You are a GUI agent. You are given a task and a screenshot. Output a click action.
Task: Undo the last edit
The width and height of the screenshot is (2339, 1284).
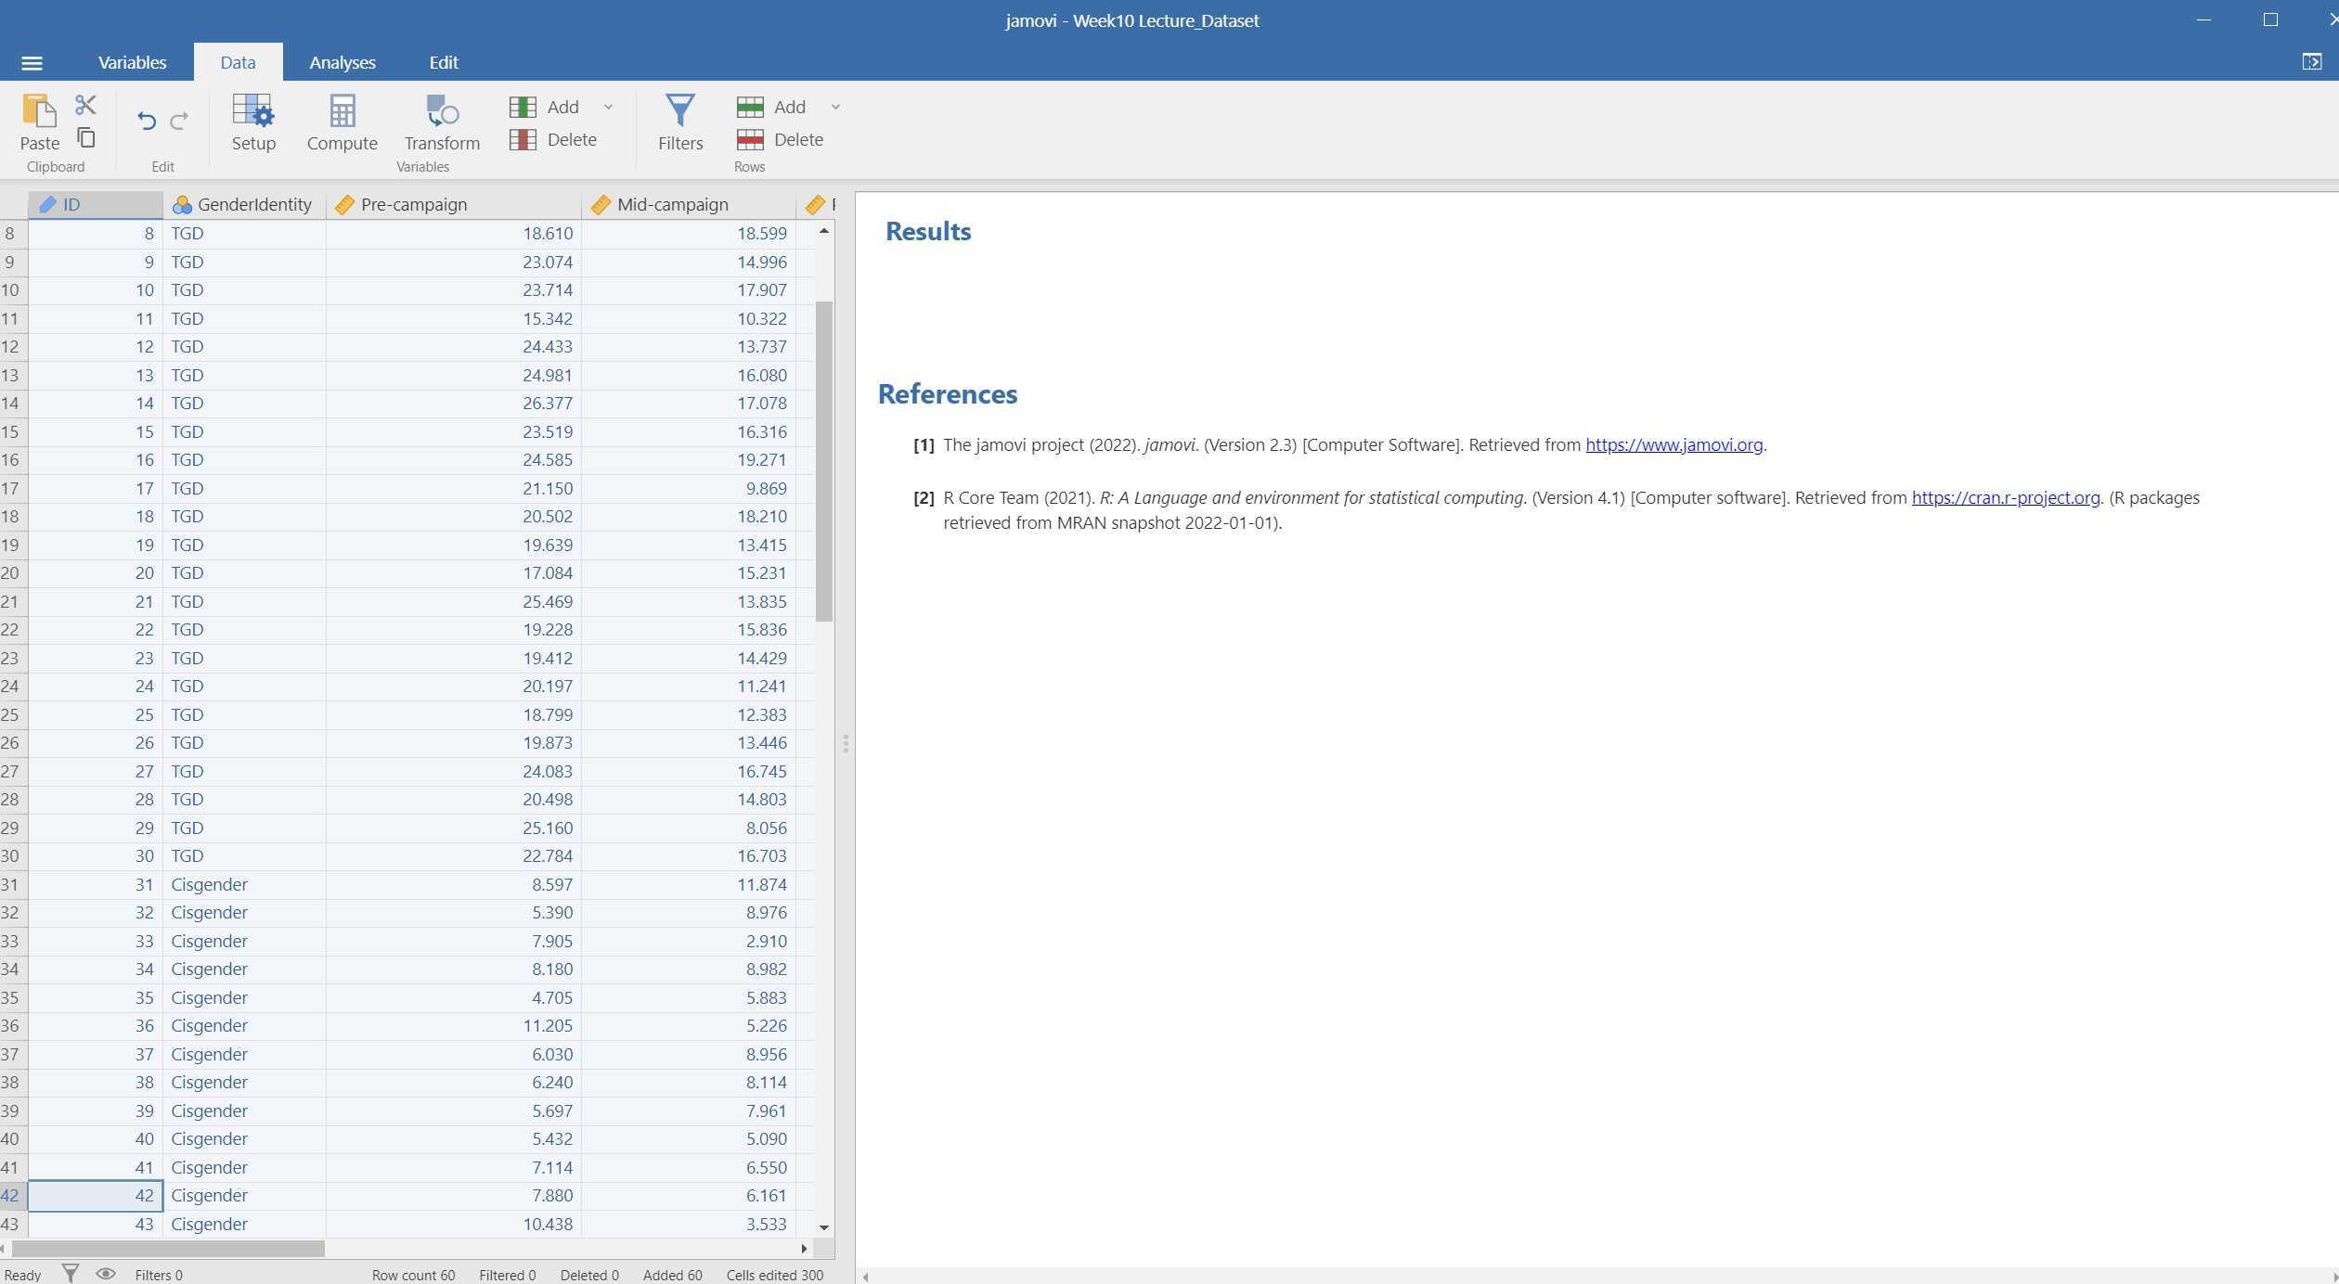[x=147, y=121]
